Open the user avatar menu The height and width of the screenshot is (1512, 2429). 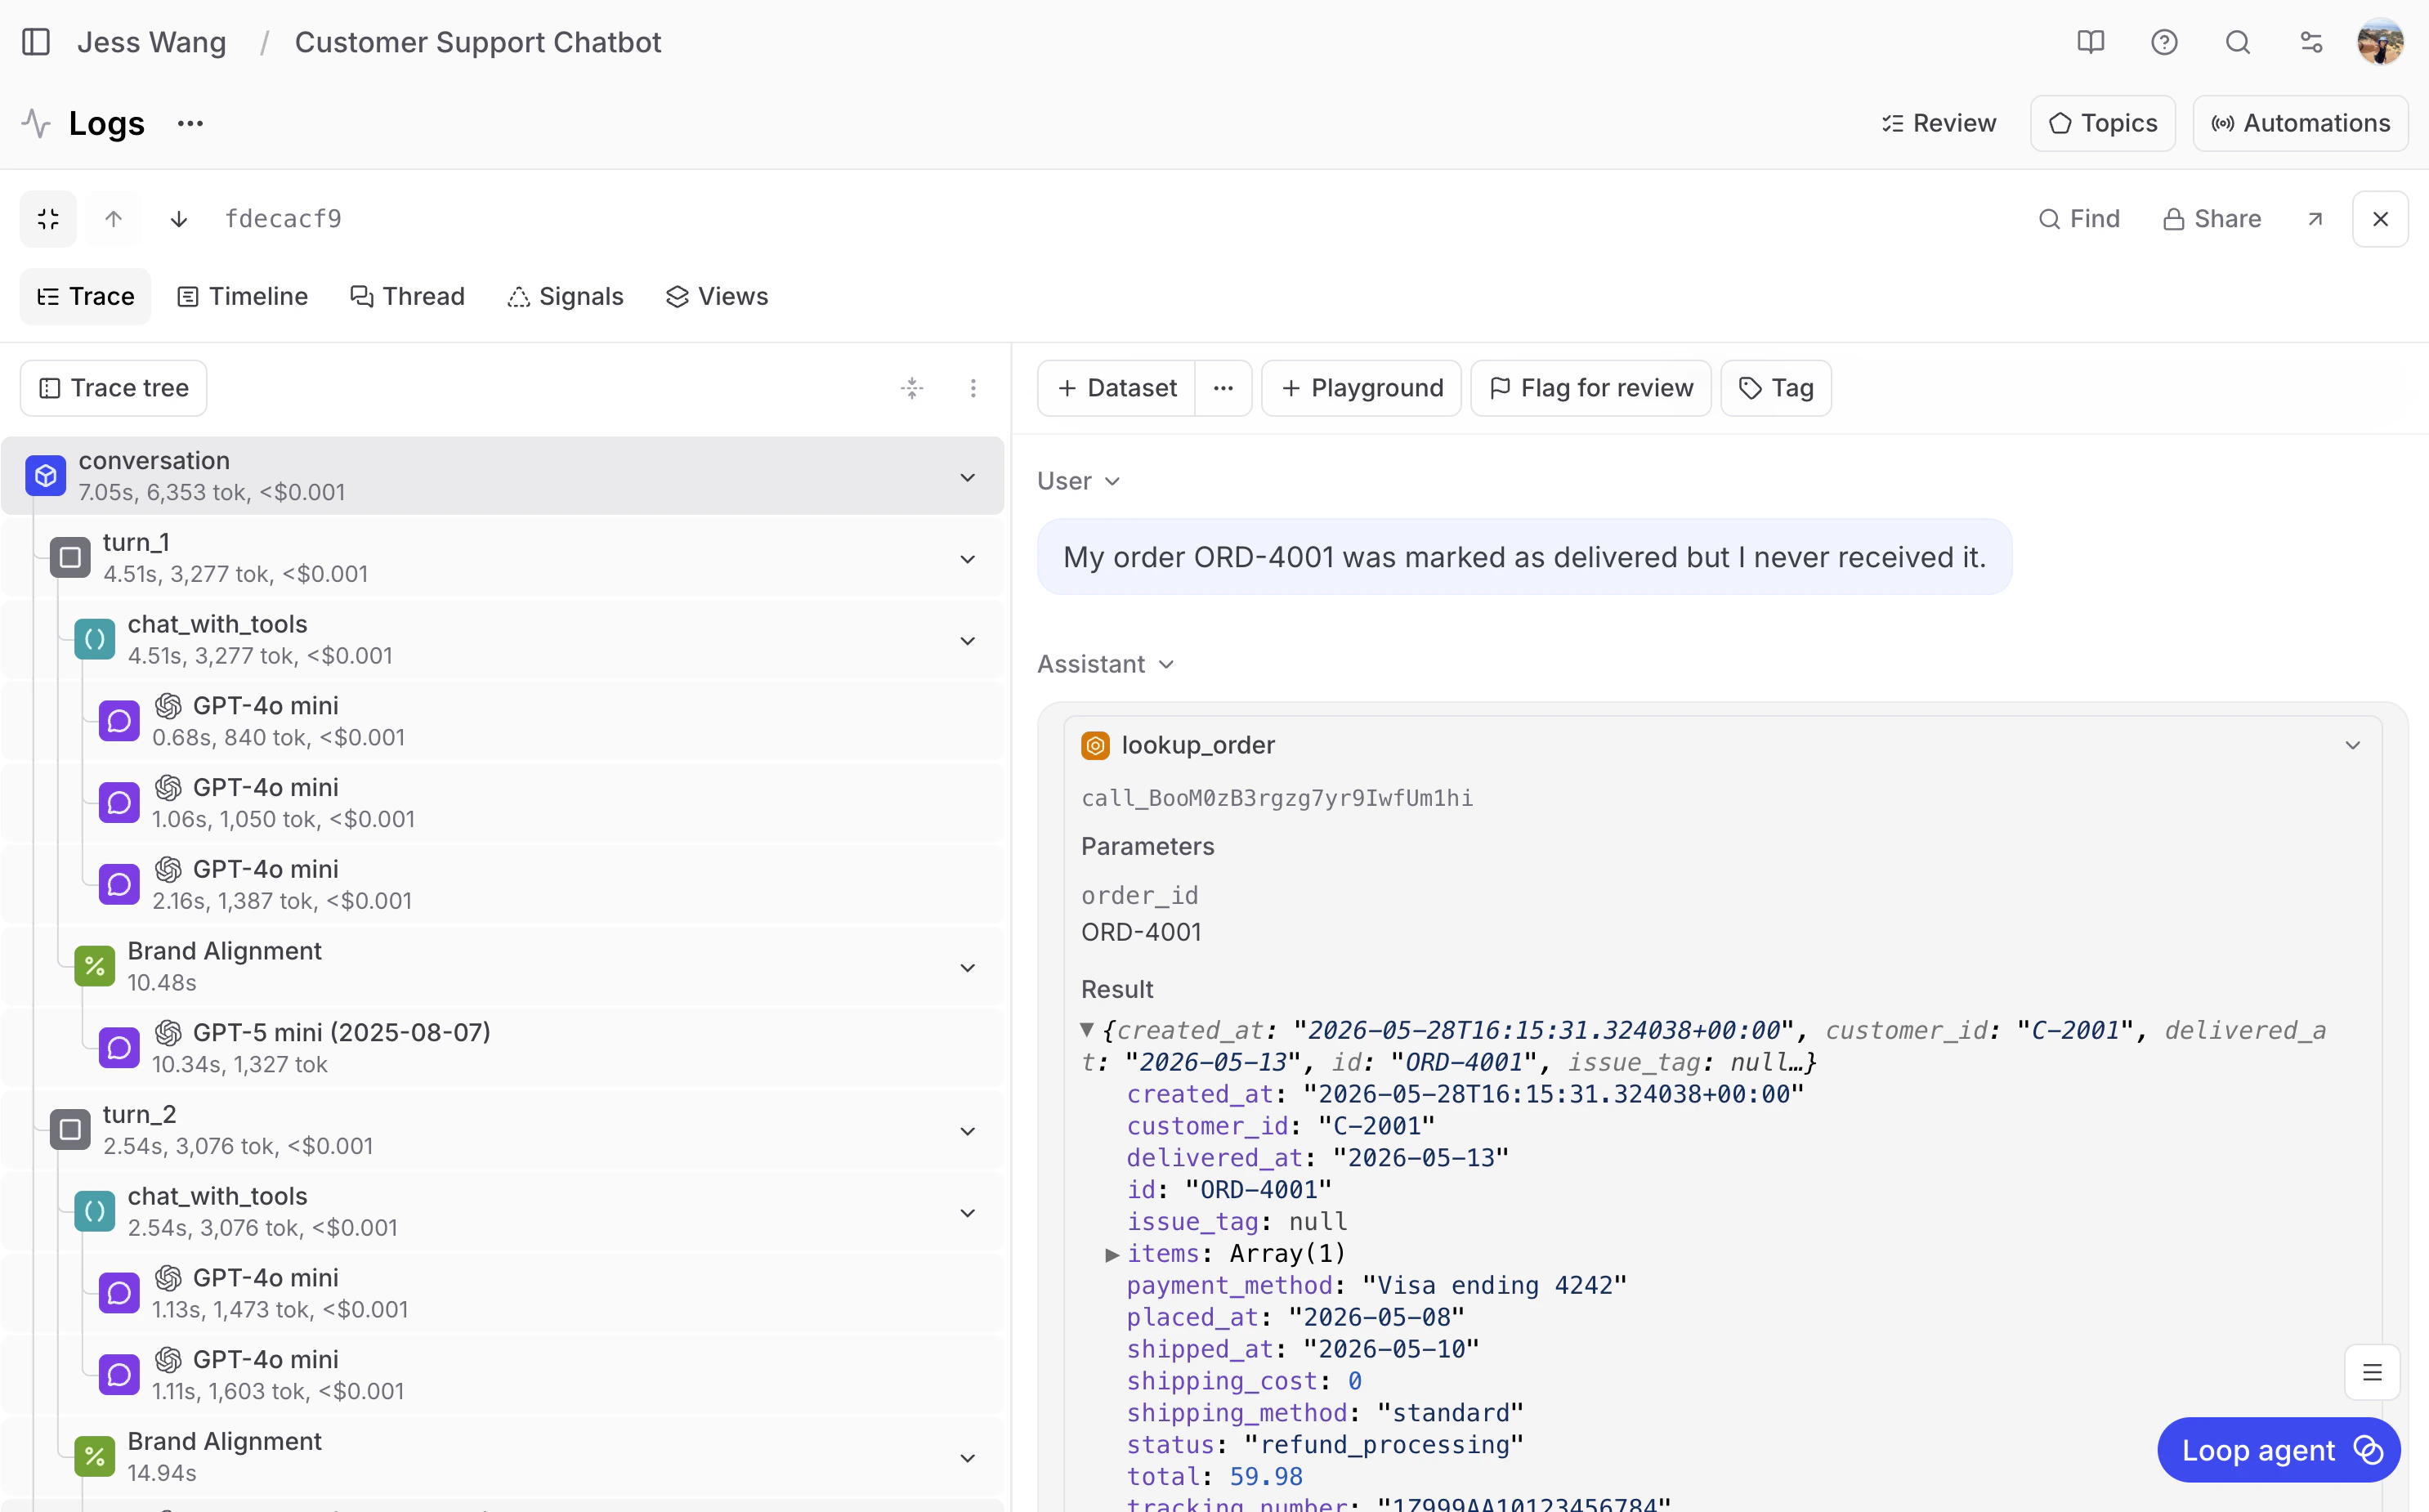coord(2380,42)
